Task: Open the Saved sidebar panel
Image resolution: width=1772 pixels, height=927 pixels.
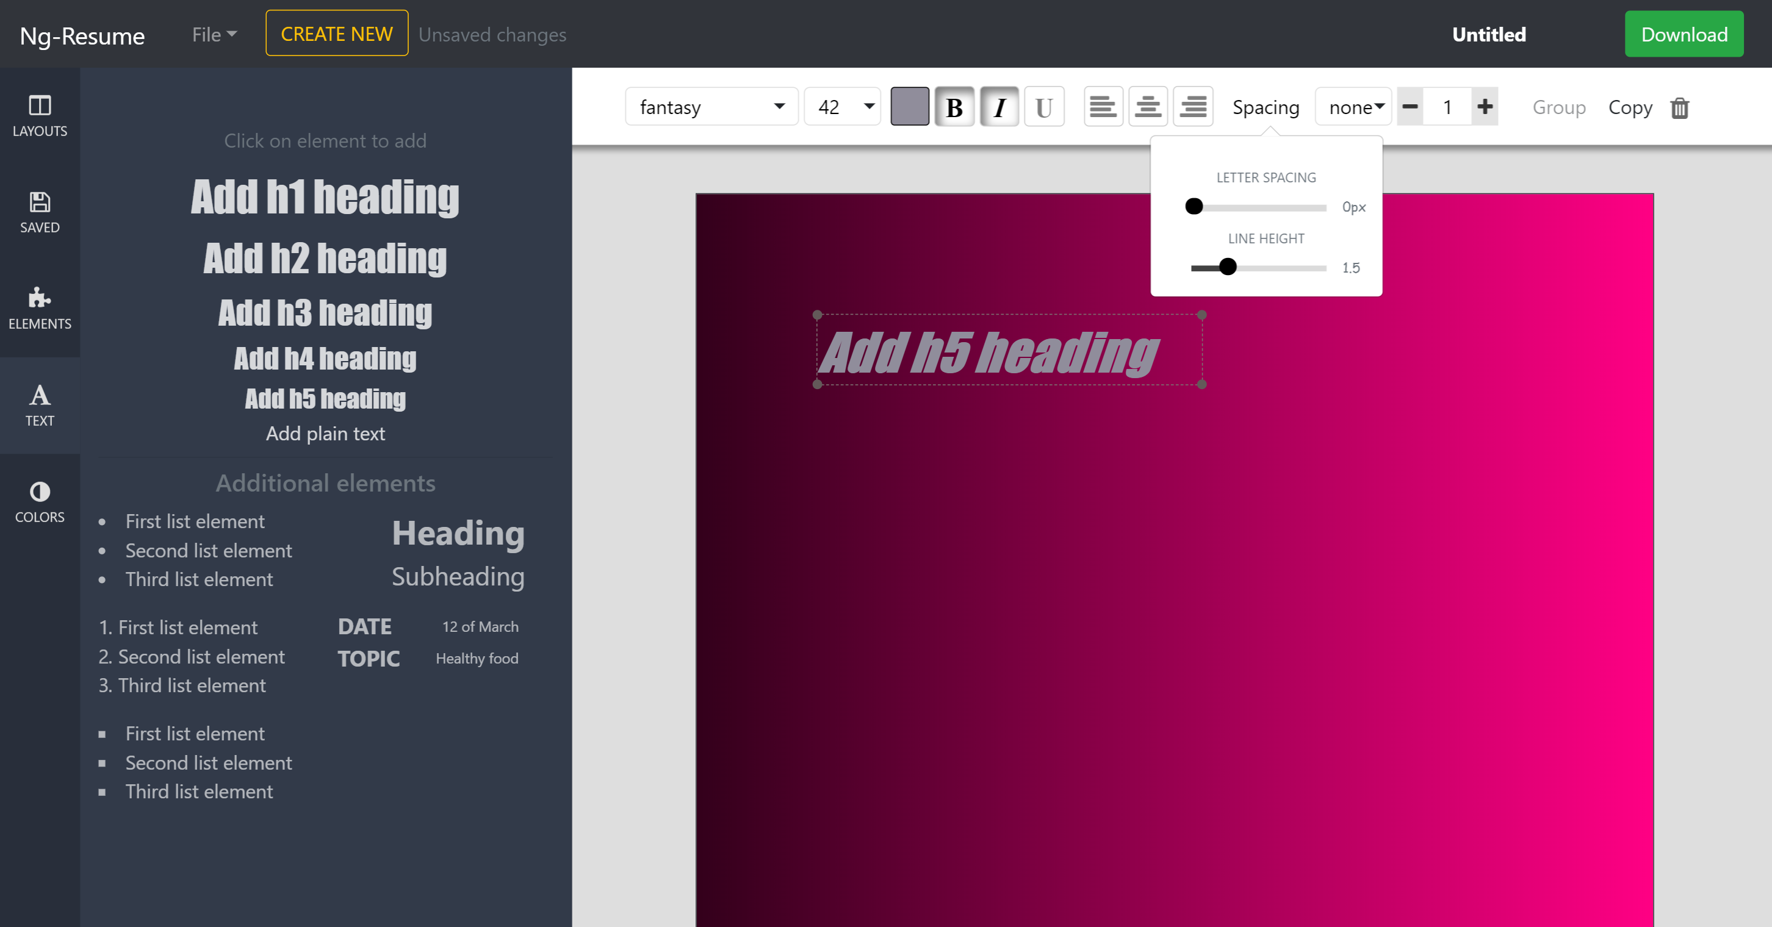Action: [39, 212]
